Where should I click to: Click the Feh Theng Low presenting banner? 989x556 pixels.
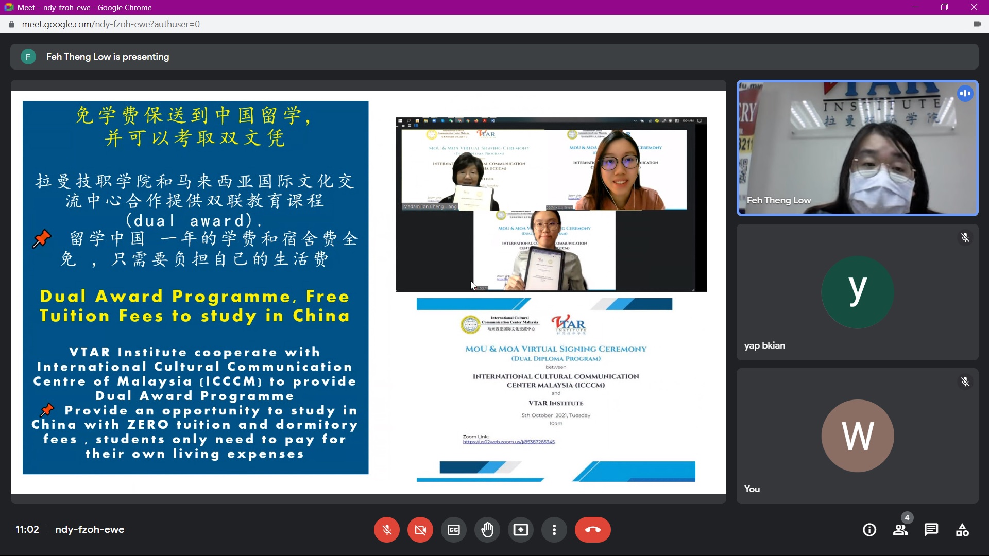tap(494, 57)
